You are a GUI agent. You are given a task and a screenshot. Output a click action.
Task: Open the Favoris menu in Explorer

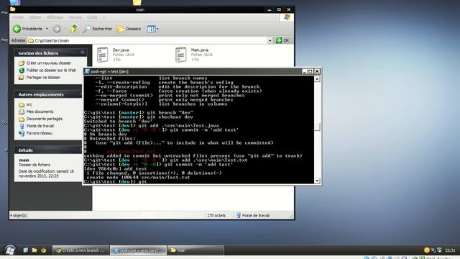(75, 17)
